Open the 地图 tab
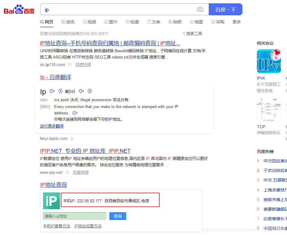Viewport: 287px width, 235px height. [196, 22]
